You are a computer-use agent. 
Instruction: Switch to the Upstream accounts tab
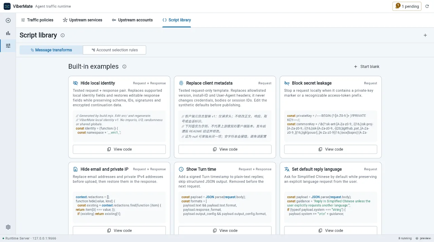tap(132, 20)
